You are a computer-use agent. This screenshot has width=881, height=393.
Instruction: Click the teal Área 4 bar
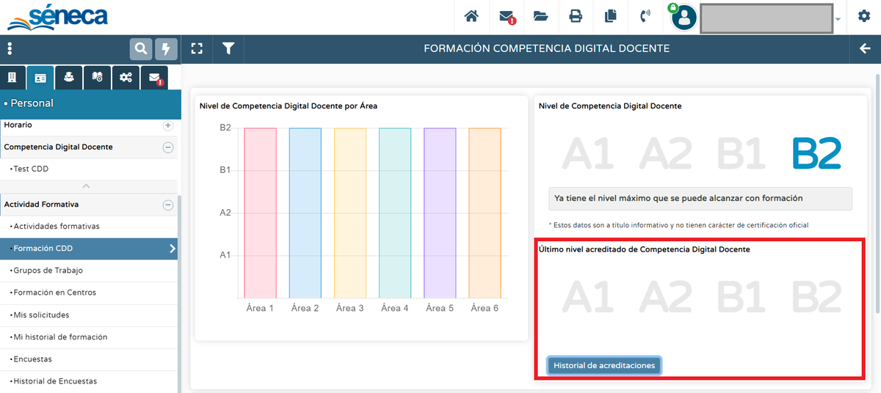pos(395,213)
